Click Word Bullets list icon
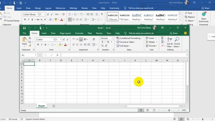The image size is (215, 121). [x=70, y=14]
